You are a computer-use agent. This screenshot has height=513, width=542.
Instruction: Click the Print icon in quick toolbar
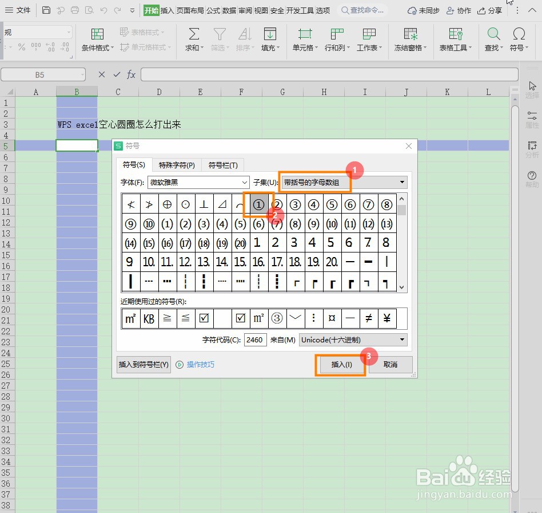pyautogui.click(x=75, y=10)
